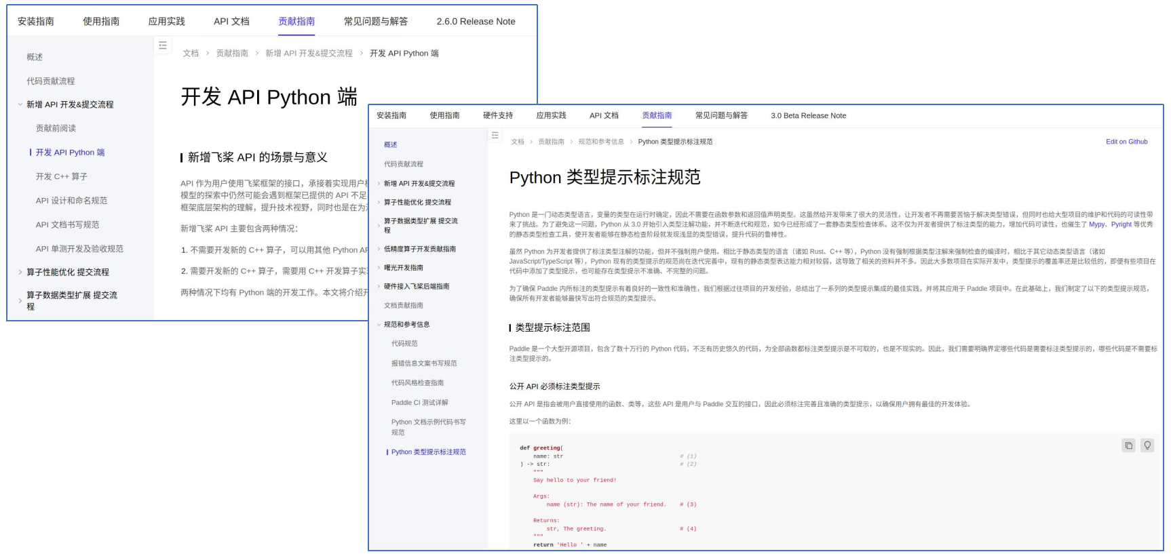This screenshot has width=1171, height=556.
Task: Click 规范和参考信息 in the breadcrumb
Action: pyautogui.click(x=600, y=142)
